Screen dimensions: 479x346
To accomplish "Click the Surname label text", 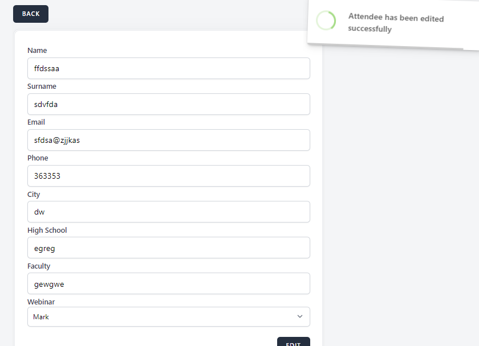I will tap(42, 86).
